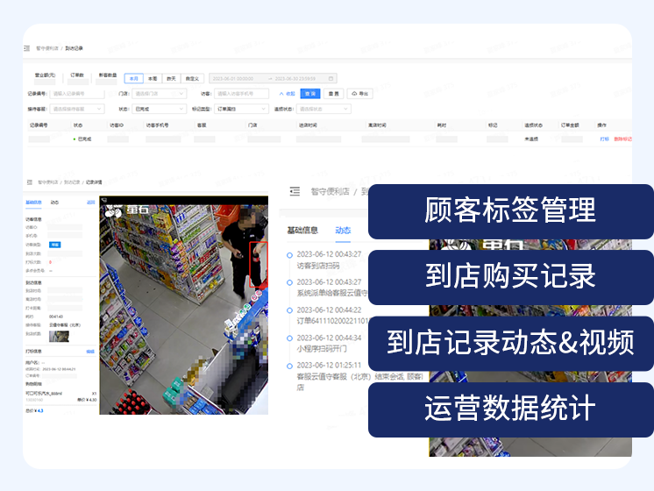
Task: Select the 本月 date range option
Action: pyautogui.click(x=134, y=78)
